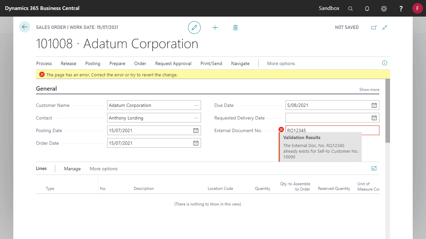The image size is (426, 239).
Task: Create new order with plus icon
Action: [x=215, y=28]
